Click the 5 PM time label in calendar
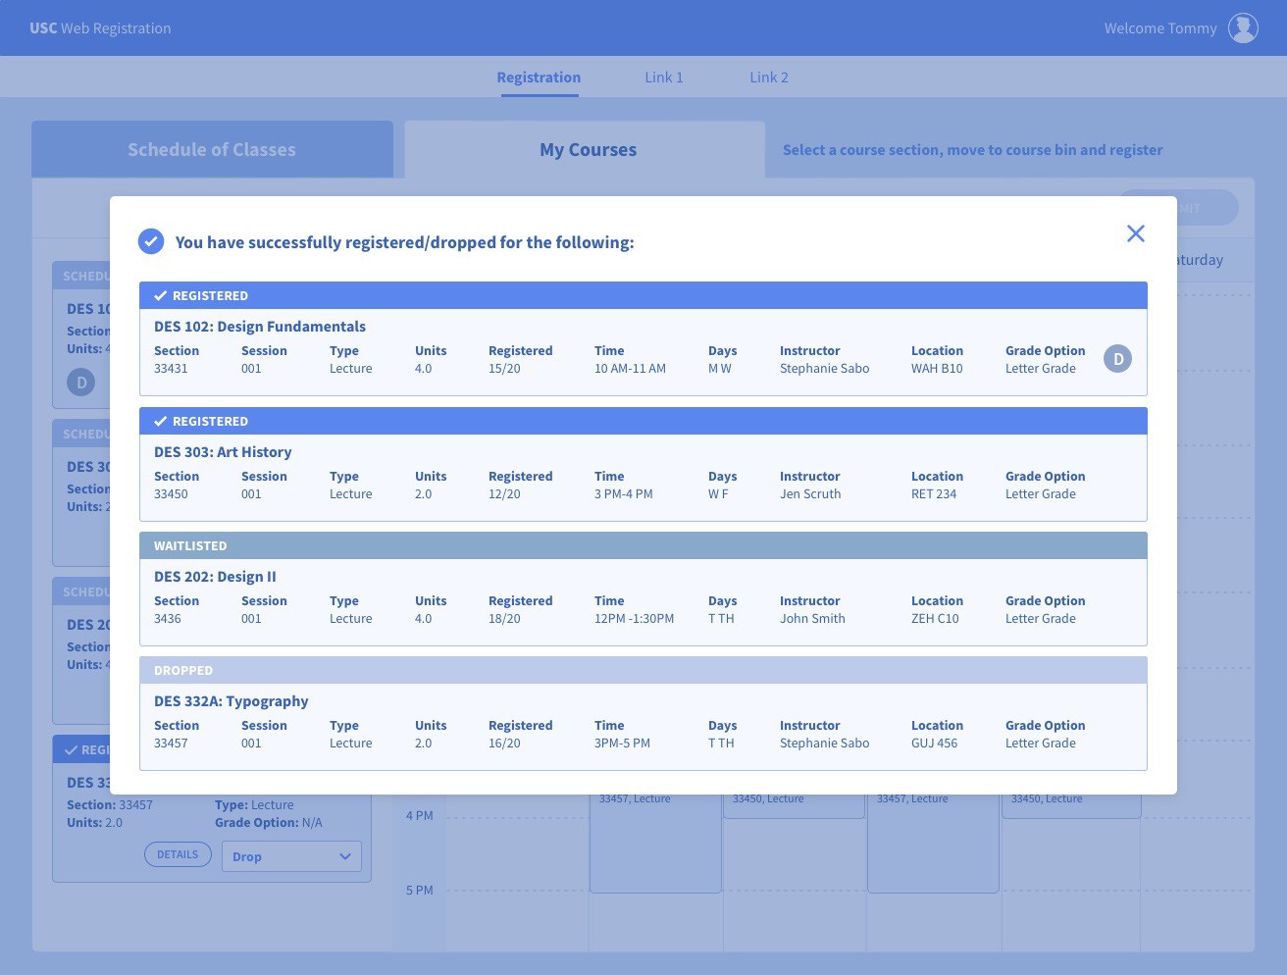Image resolution: width=1287 pixels, height=975 pixels. [419, 890]
